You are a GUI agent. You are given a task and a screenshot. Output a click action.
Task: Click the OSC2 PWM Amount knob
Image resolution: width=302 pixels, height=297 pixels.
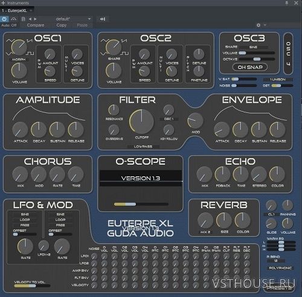tap(144, 54)
